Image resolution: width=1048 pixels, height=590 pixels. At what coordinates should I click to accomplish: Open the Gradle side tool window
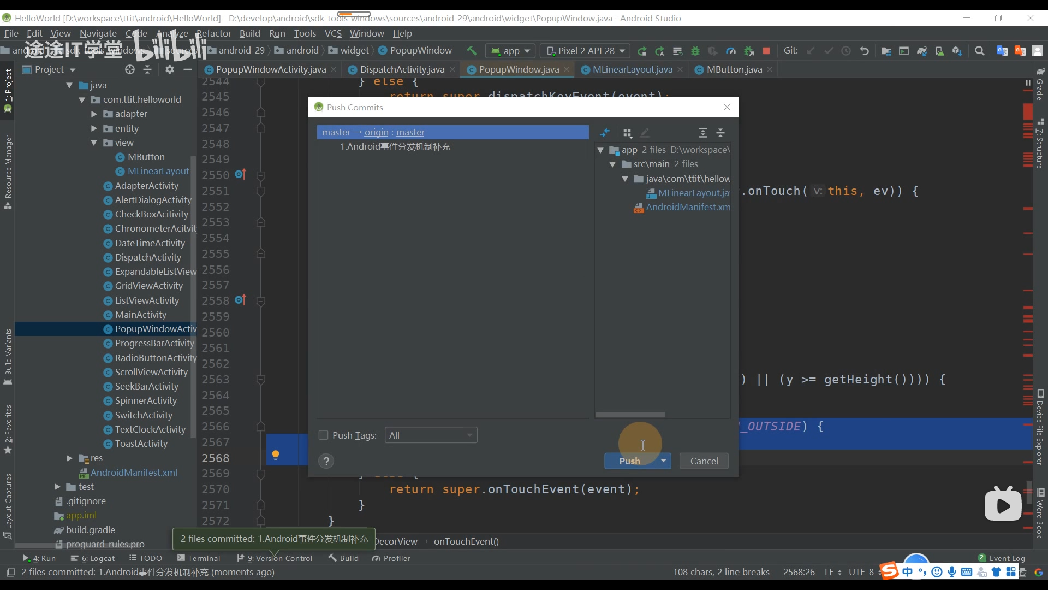coord(1040,85)
